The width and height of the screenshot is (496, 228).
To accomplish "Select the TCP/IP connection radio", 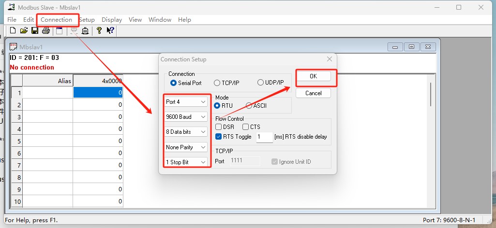I will point(217,83).
